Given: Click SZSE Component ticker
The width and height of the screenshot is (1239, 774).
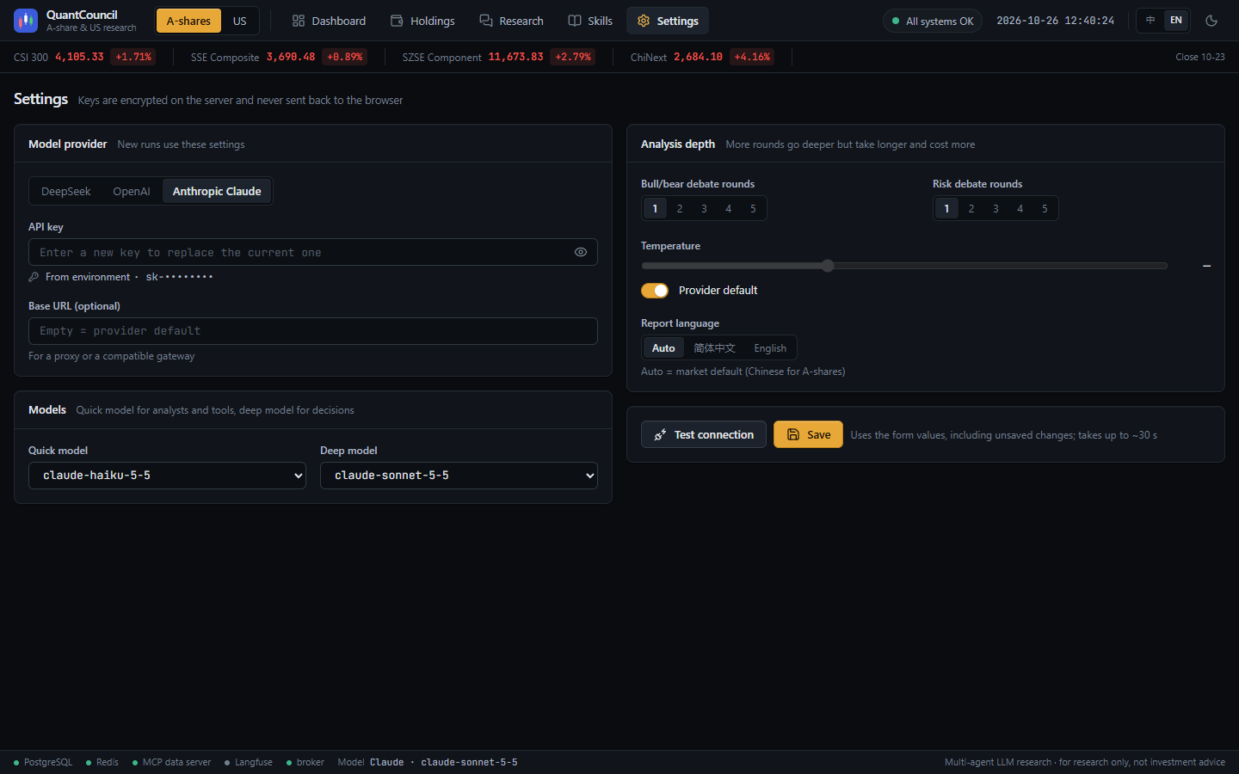Looking at the screenshot, I should [498, 57].
